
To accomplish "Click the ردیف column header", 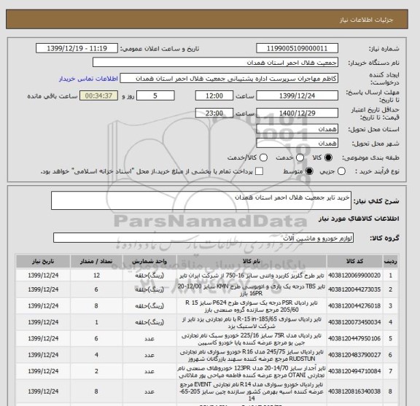I will point(391,262).
